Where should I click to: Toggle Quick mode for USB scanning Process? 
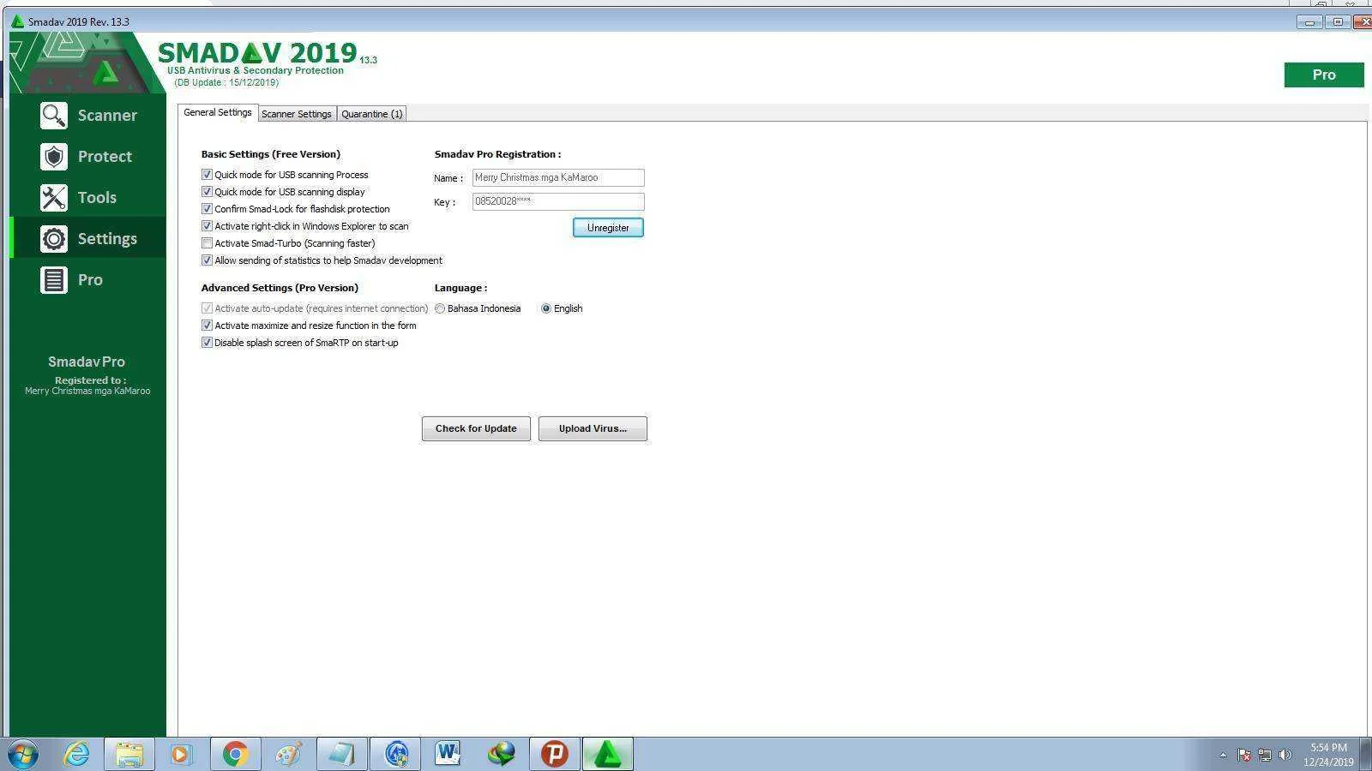tap(207, 175)
